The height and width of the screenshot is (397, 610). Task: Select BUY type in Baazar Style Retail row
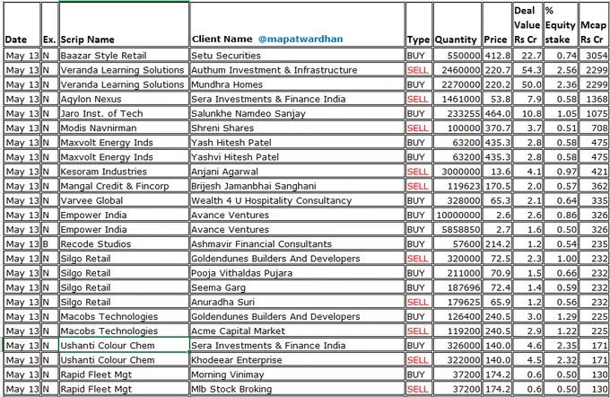coord(419,56)
